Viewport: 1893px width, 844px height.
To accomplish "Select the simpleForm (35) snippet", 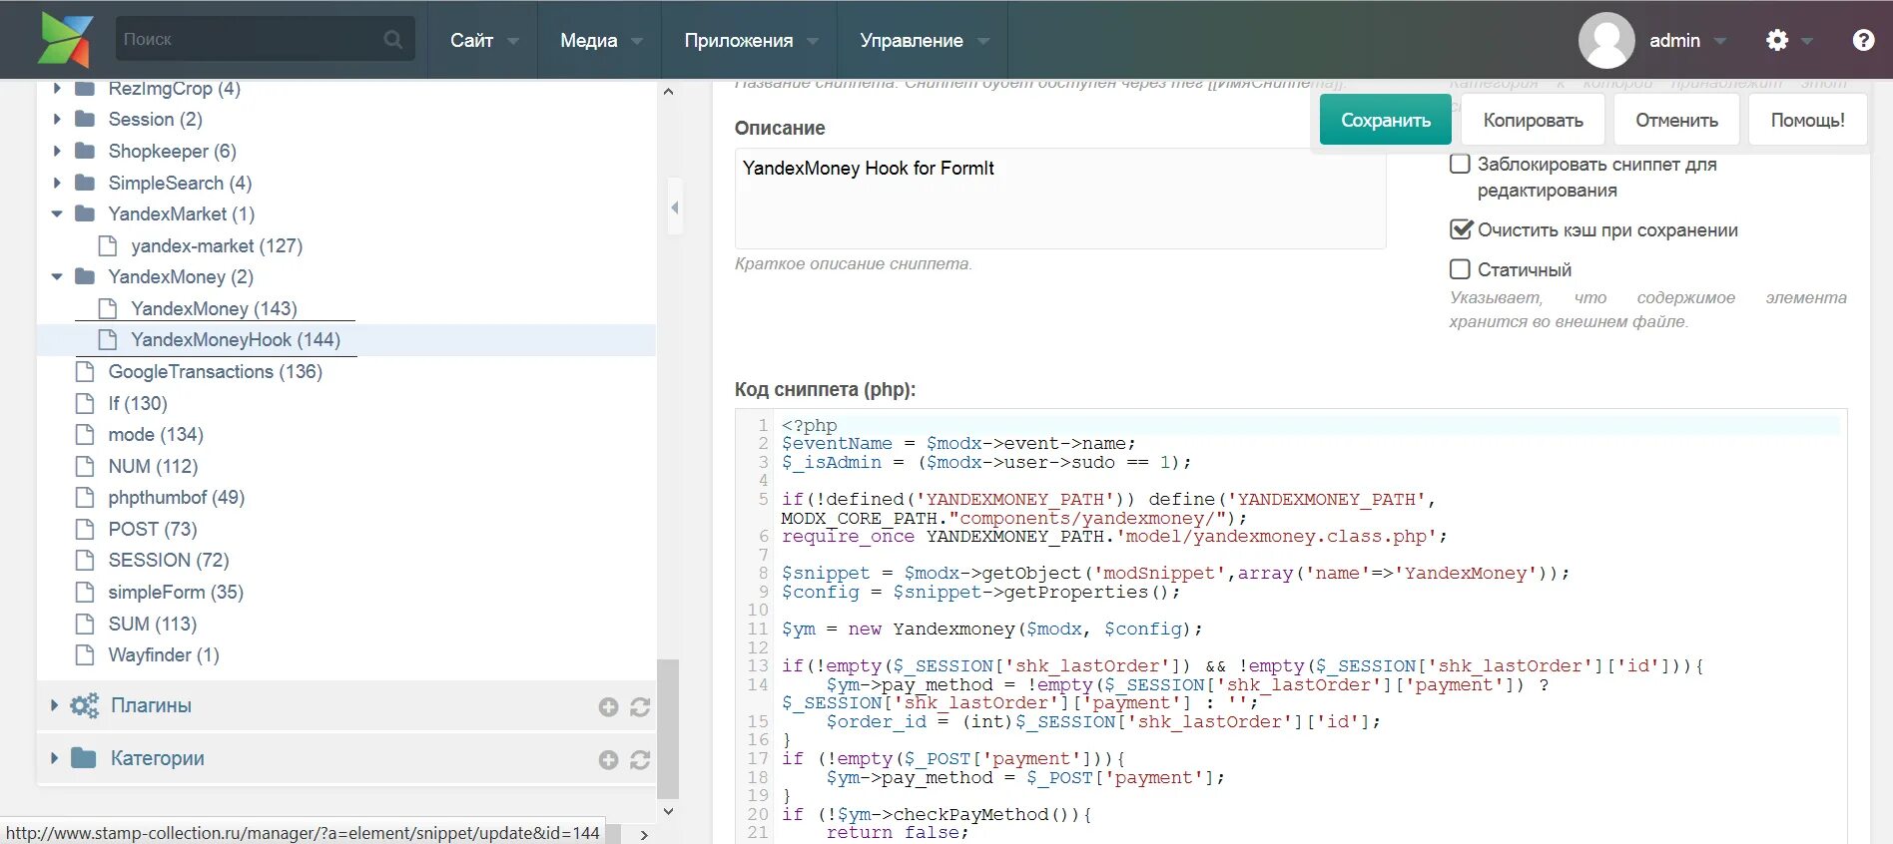I will (x=176, y=593).
